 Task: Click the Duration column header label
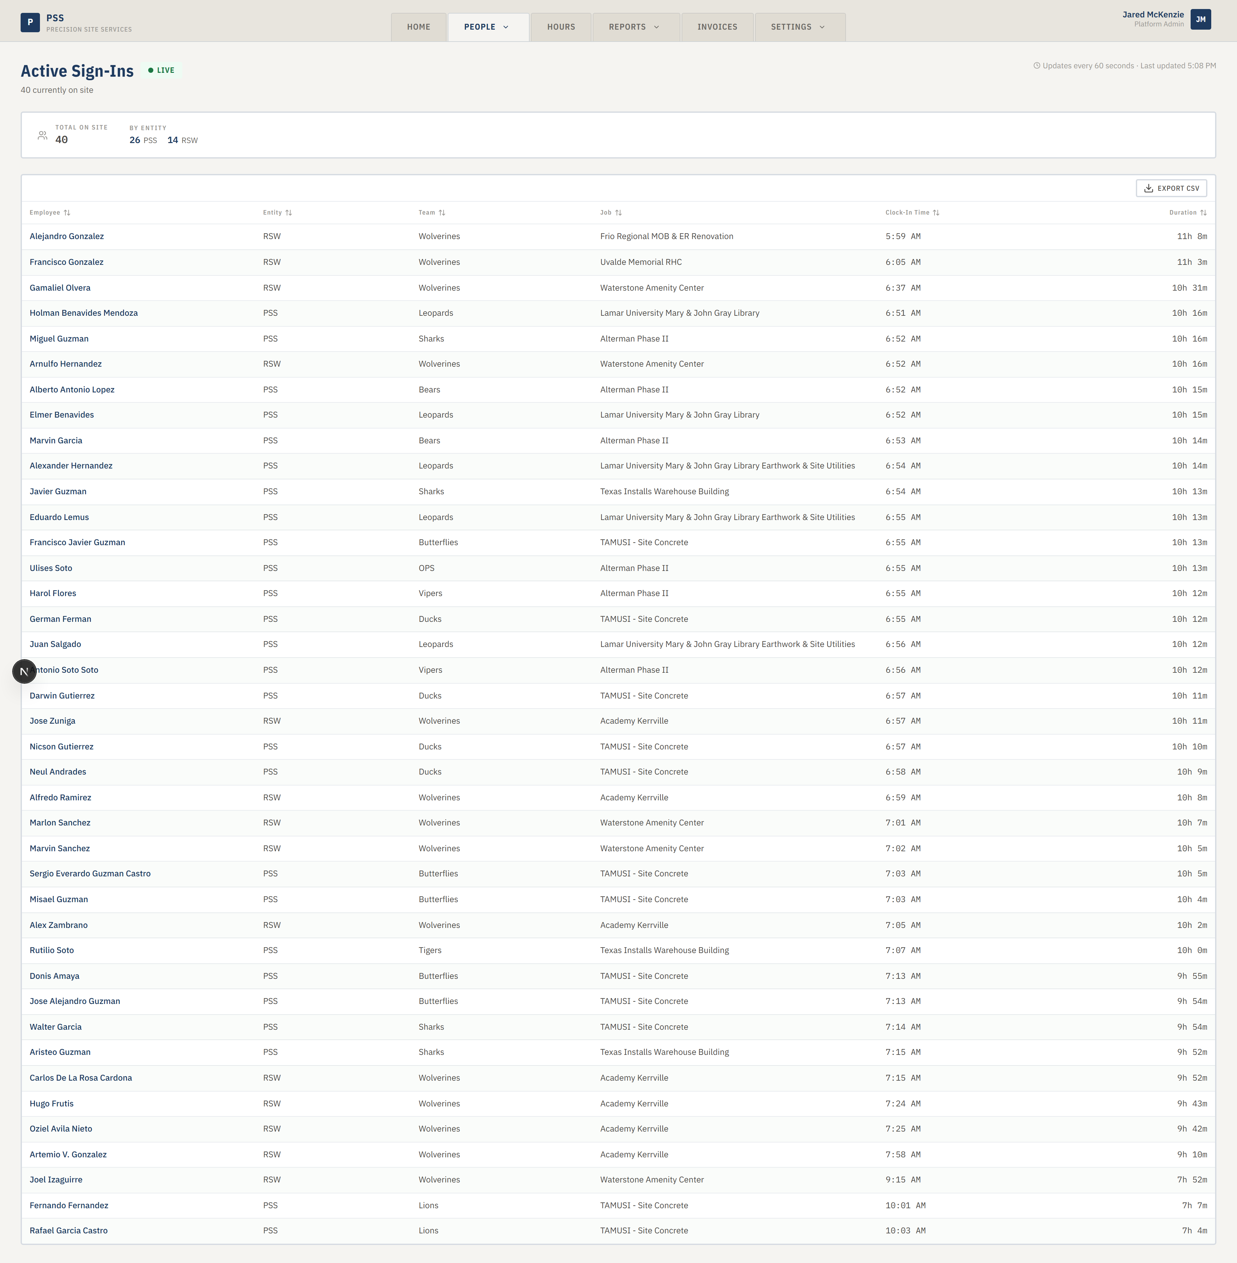click(1183, 212)
